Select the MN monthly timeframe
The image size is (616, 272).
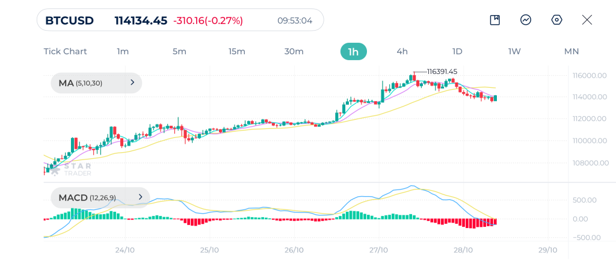(571, 51)
